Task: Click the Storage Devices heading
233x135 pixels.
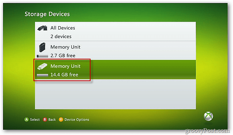Action: coord(47,14)
